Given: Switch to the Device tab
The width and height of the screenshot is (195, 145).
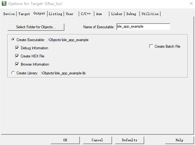Looking at the screenshot, I should (9, 14).
